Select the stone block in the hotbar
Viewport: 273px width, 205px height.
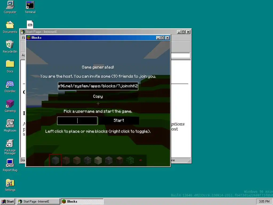55,160
